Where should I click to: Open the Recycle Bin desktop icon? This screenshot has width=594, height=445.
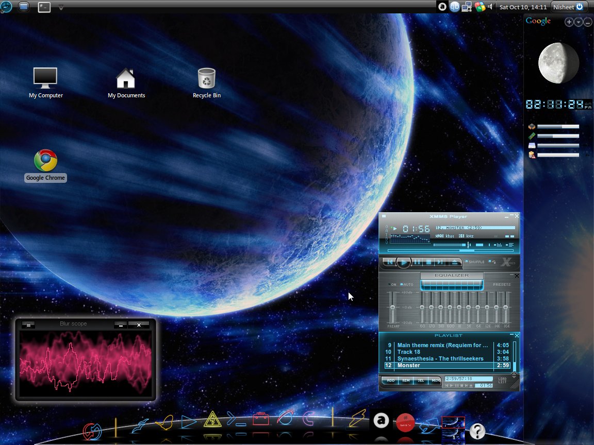[206, 83]
